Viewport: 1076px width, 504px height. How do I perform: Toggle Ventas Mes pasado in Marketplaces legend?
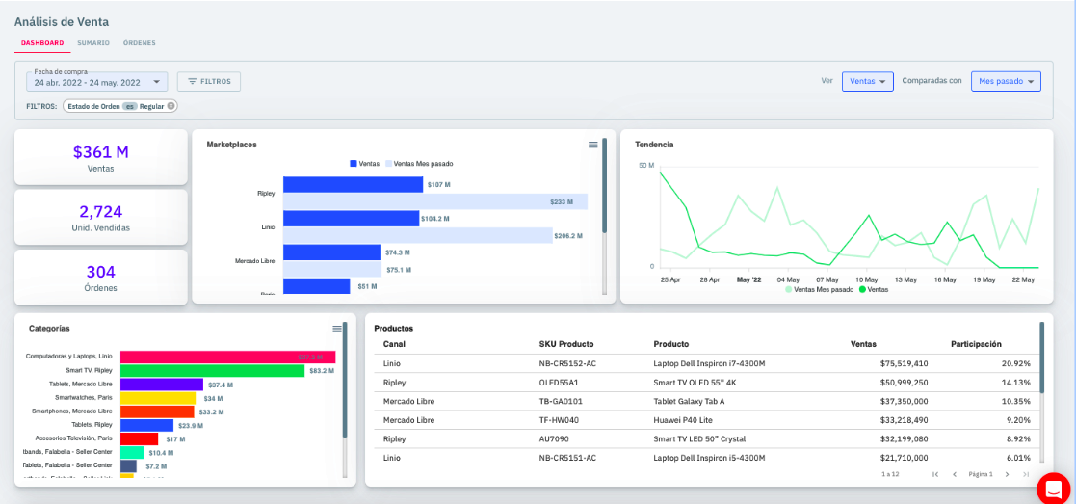tap(419, 164)
